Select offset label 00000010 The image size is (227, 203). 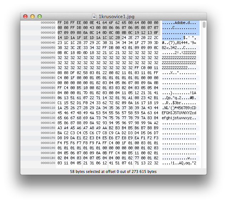[x=48, y=28]
